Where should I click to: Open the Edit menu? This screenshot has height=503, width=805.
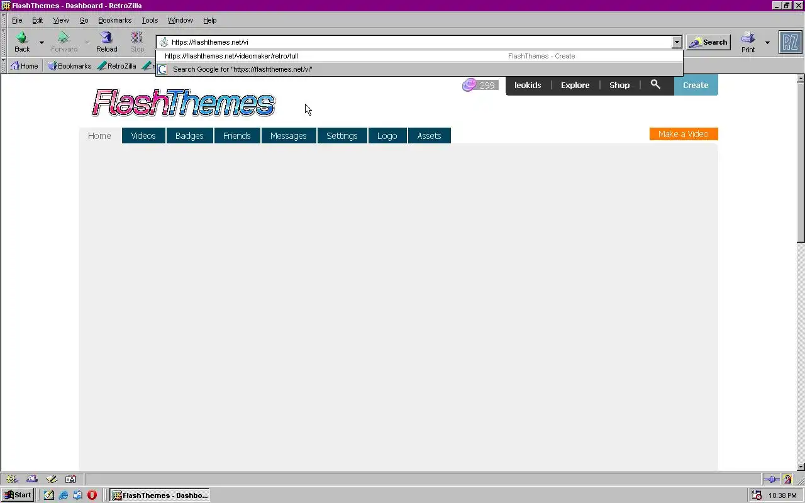[x=37, y=20]
